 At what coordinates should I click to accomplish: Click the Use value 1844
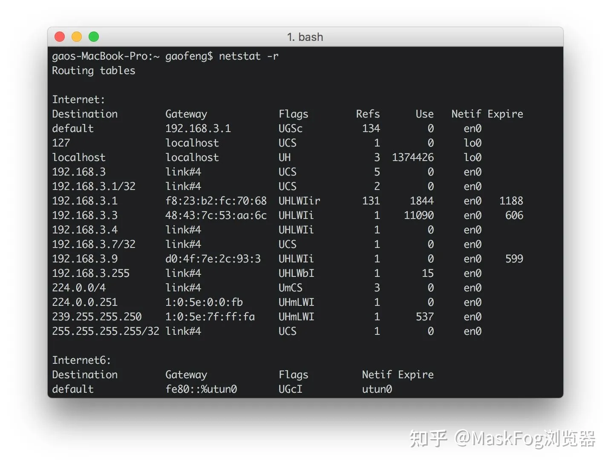[422, 201]
